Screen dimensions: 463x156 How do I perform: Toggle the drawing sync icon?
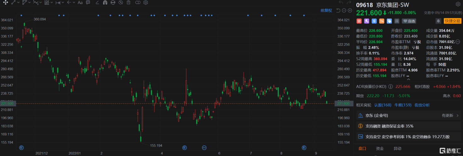113,3
